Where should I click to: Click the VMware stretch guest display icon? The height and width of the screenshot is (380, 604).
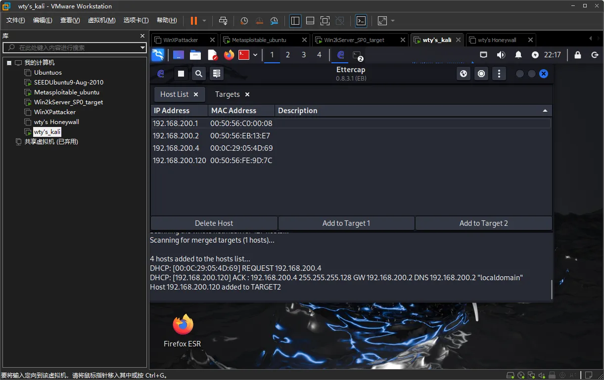click(382, 21)
